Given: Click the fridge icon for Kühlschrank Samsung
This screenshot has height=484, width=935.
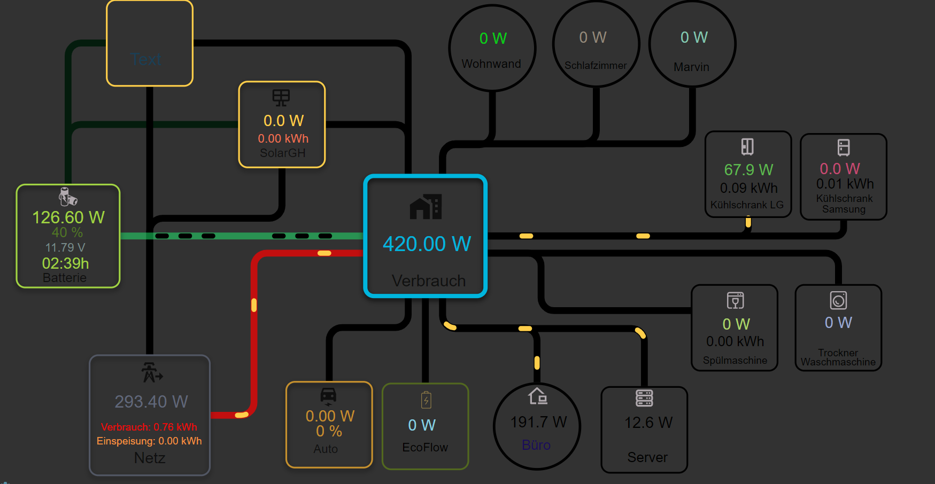Looking at the screenshot, I should (844, 147).
